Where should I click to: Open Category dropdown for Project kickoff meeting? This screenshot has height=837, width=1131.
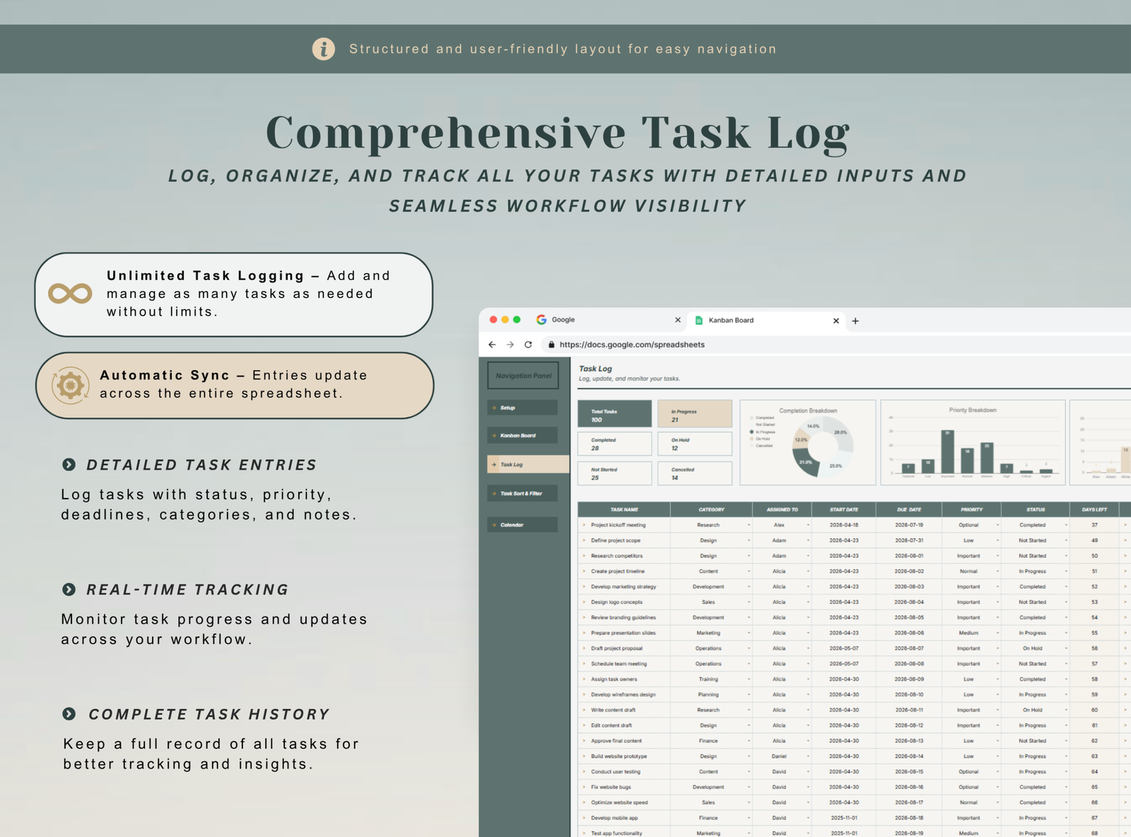[749, 525]
